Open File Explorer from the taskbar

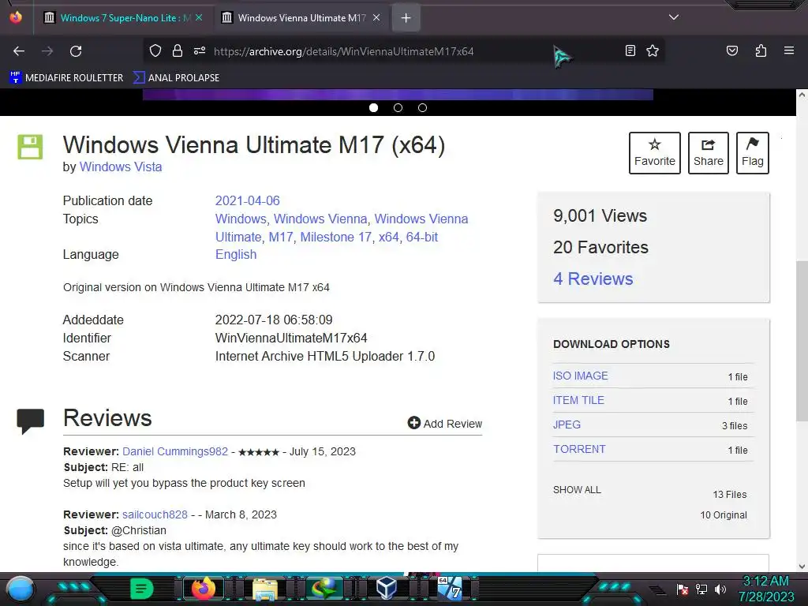[x=265, y=589]
